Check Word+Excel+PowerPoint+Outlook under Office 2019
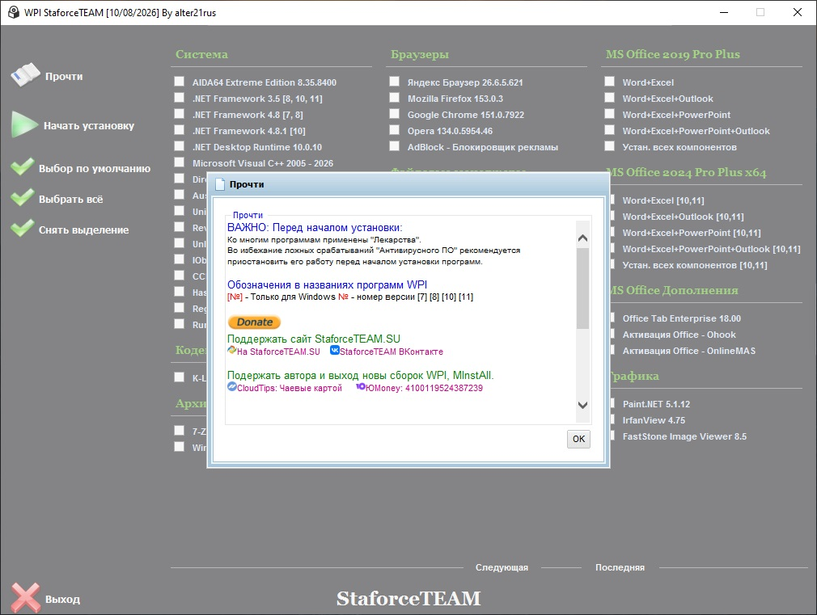The width and height of the screenshot is (817, 615). click(610, 129)
